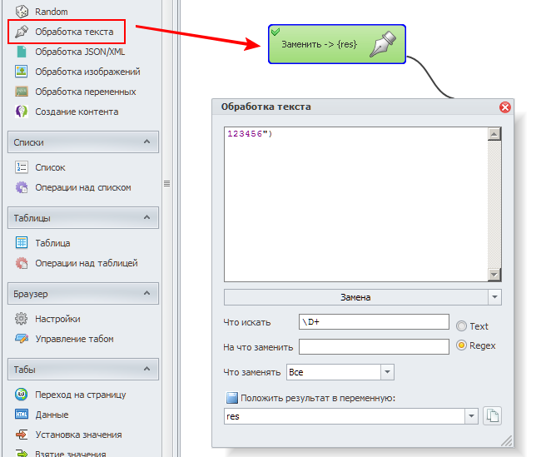Select the Text radio button

tap(461, 326)
